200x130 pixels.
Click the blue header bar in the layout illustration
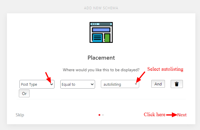tap(101, 30)
